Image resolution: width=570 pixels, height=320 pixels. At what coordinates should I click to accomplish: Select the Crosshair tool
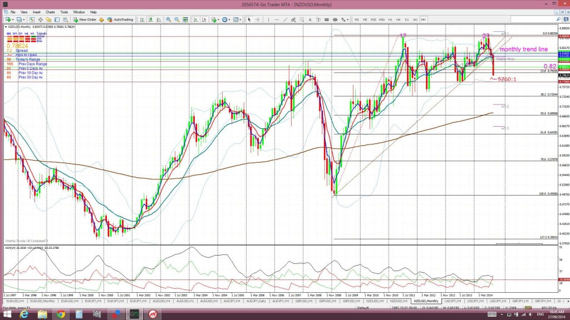pyautogui.click(x=258, y=19)
